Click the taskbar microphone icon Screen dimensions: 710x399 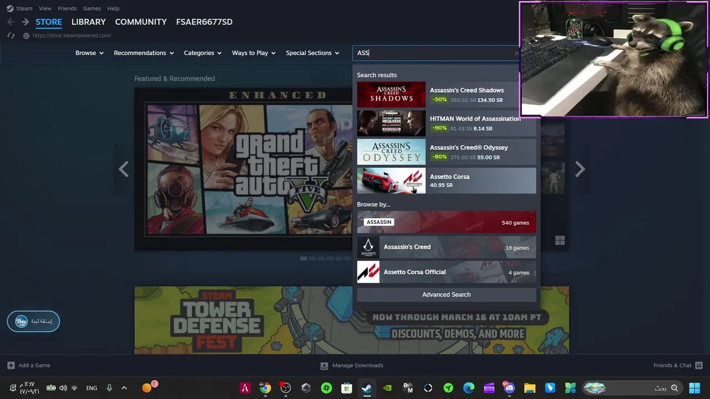(109, 388)
